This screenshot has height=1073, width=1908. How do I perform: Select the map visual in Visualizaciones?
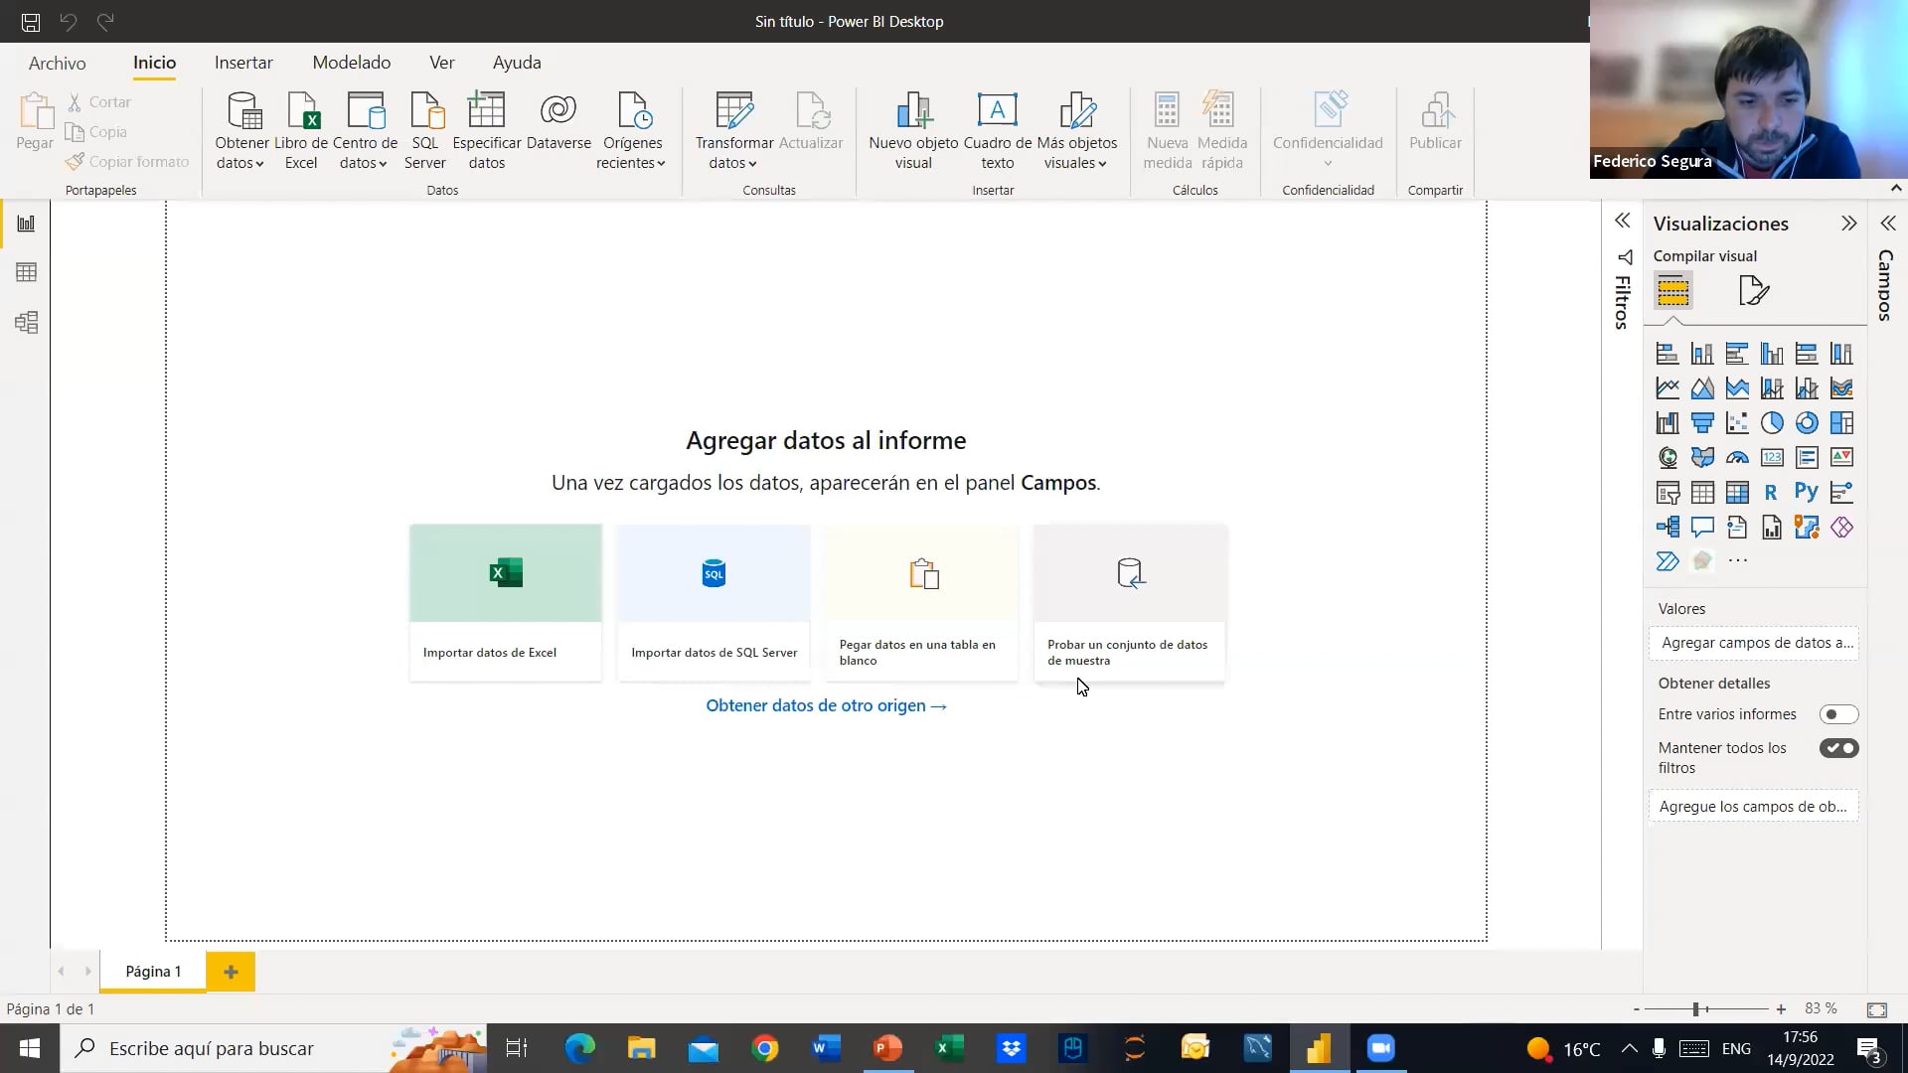pyautogui.click(x=1668, y=457)
